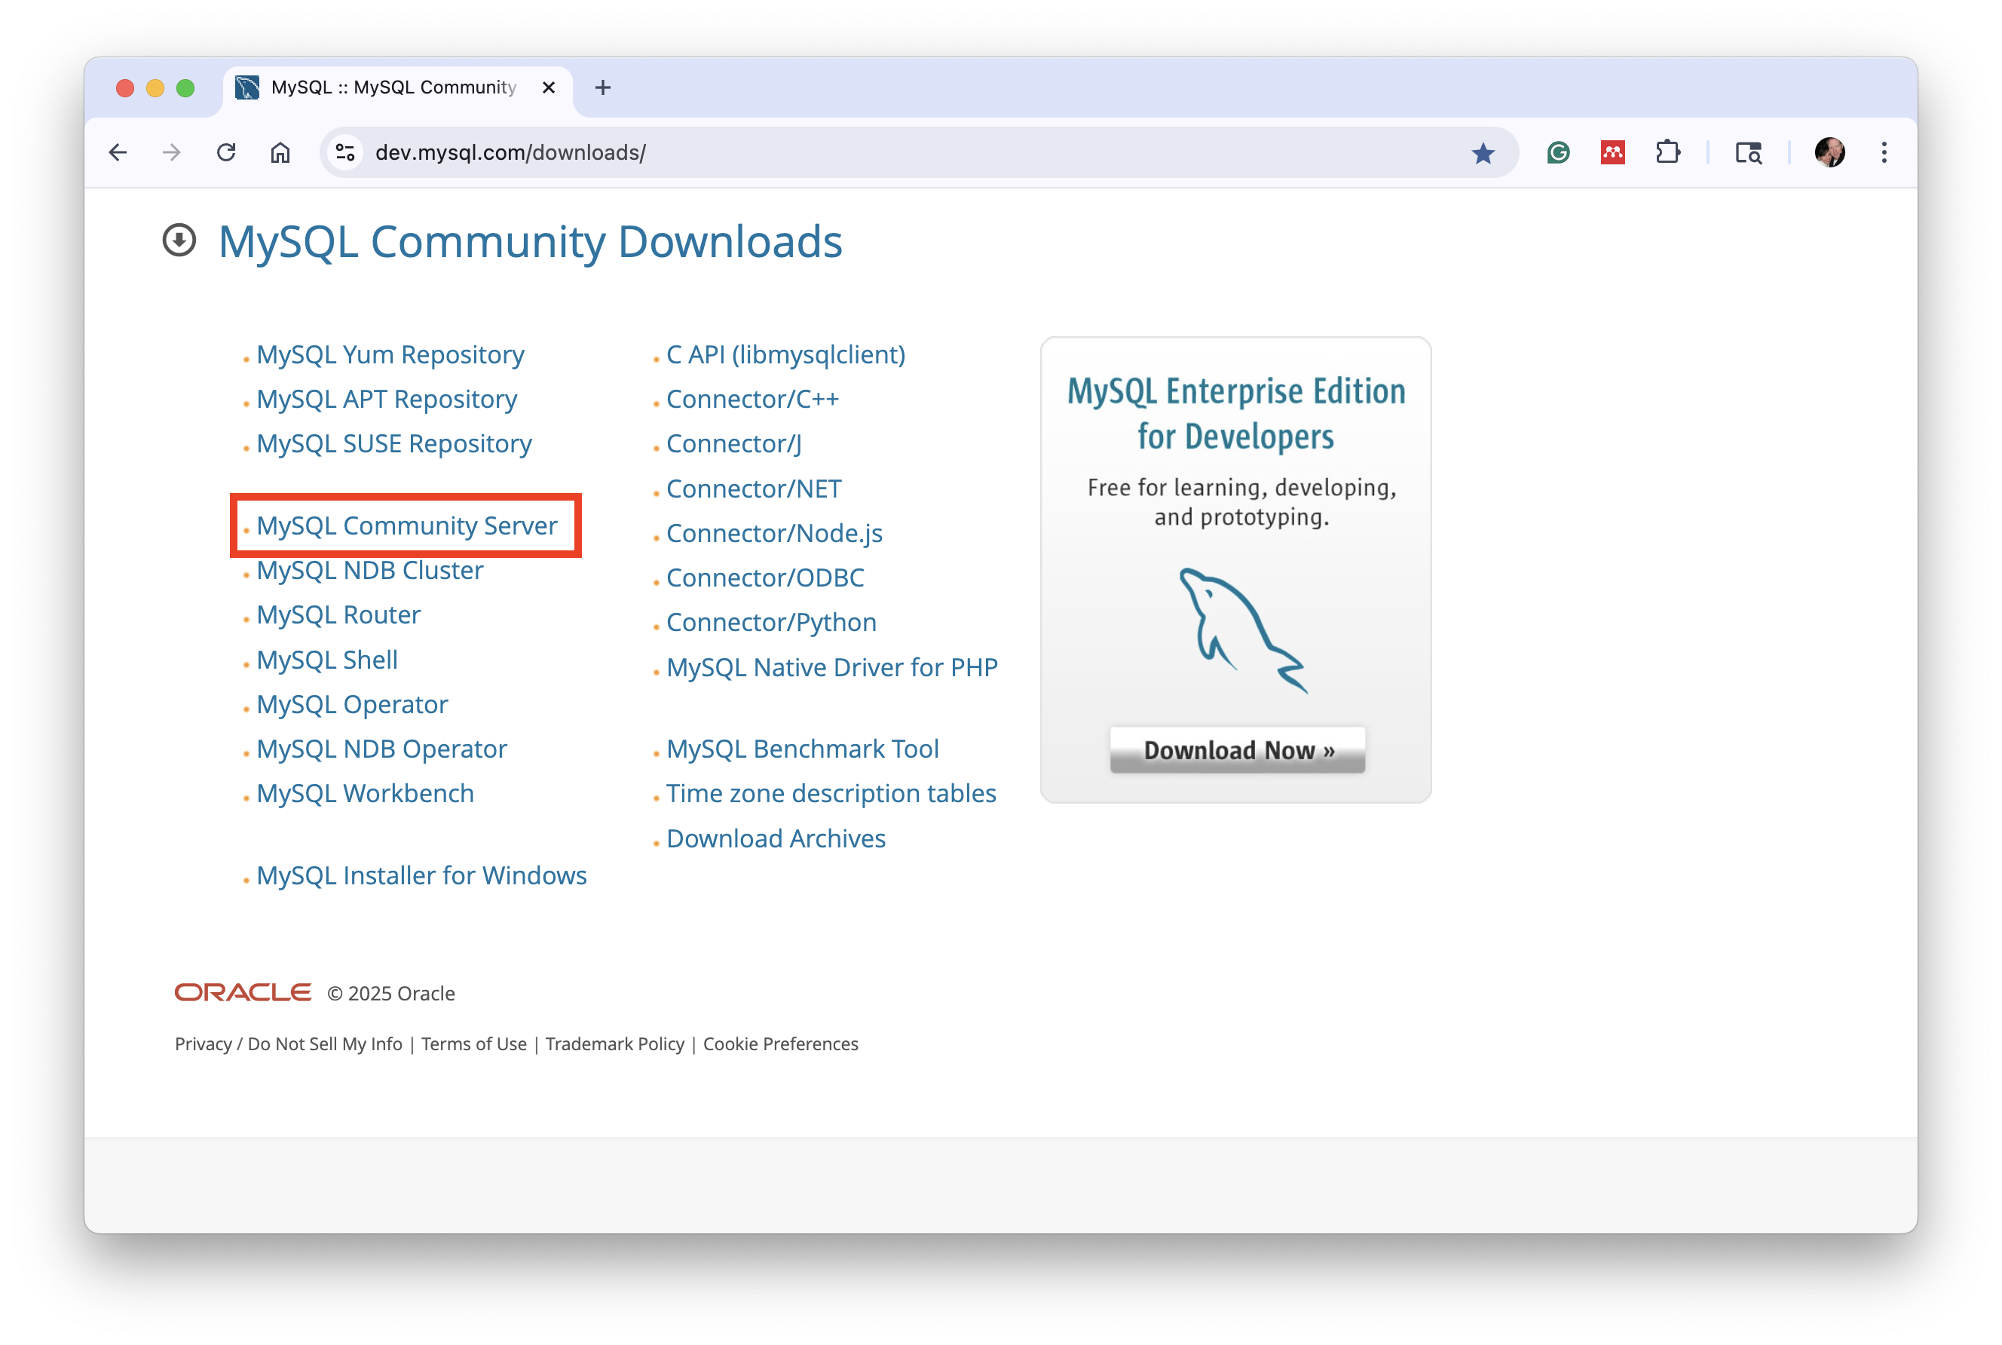
Task: Go to MySQL Shell downloads
Action: [326, 659]
